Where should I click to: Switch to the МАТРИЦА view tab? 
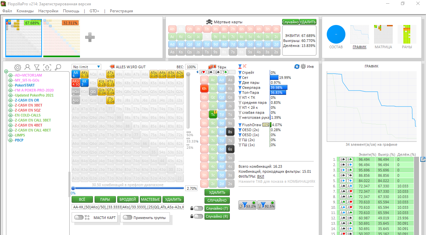[383, 37]
